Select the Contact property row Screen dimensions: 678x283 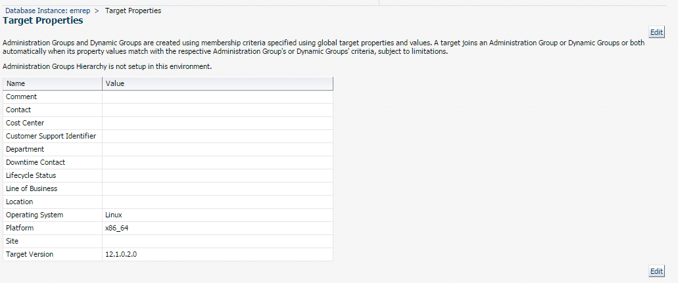(168, 110)
